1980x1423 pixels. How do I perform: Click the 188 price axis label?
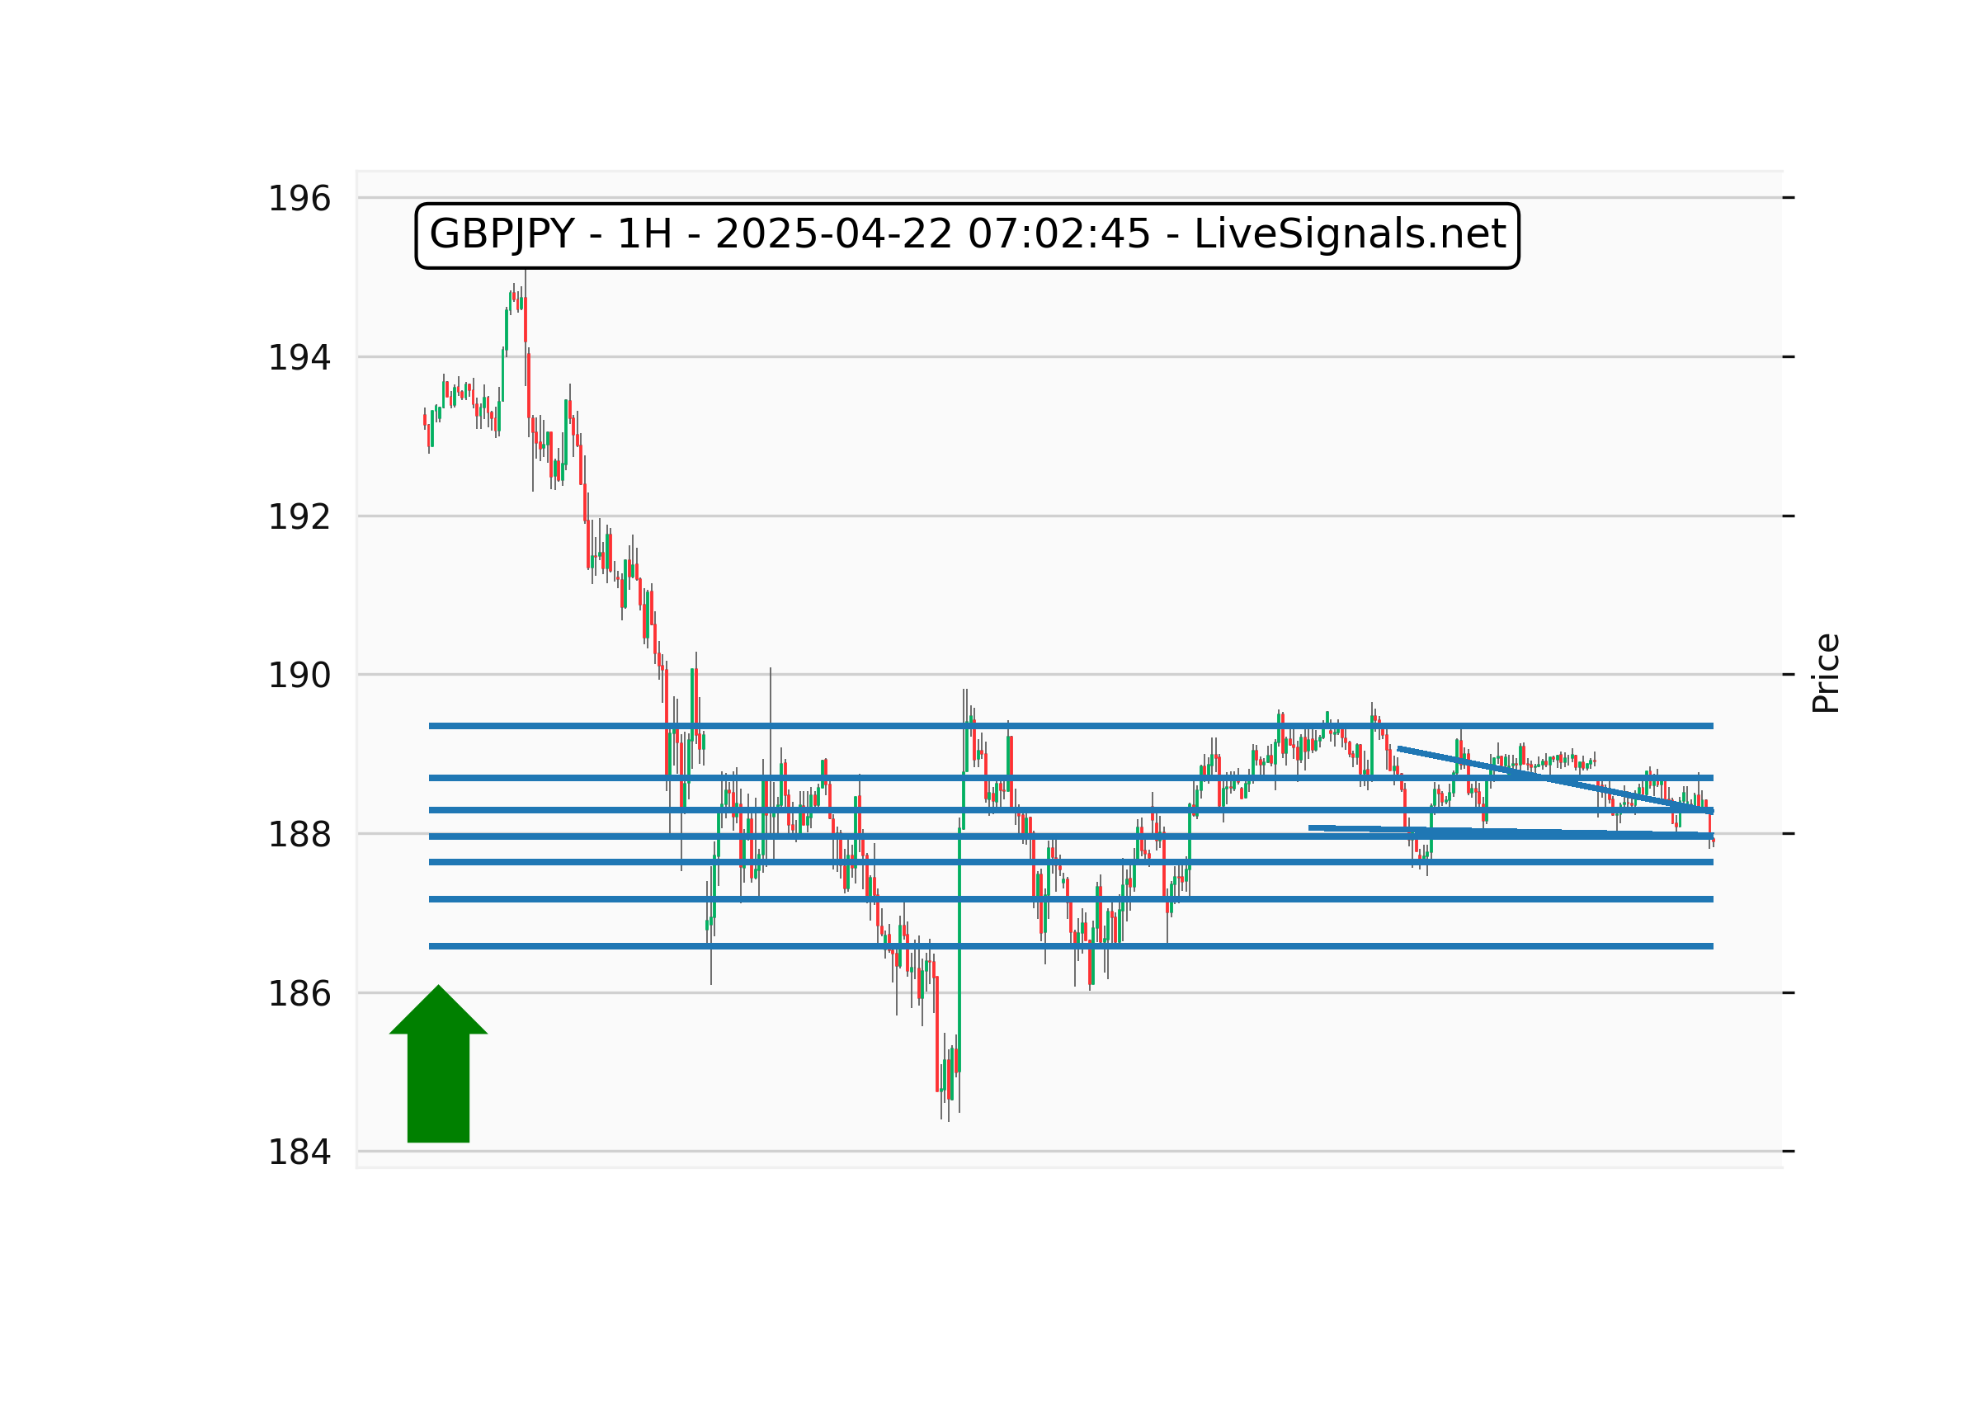click(x=299, y=836)
